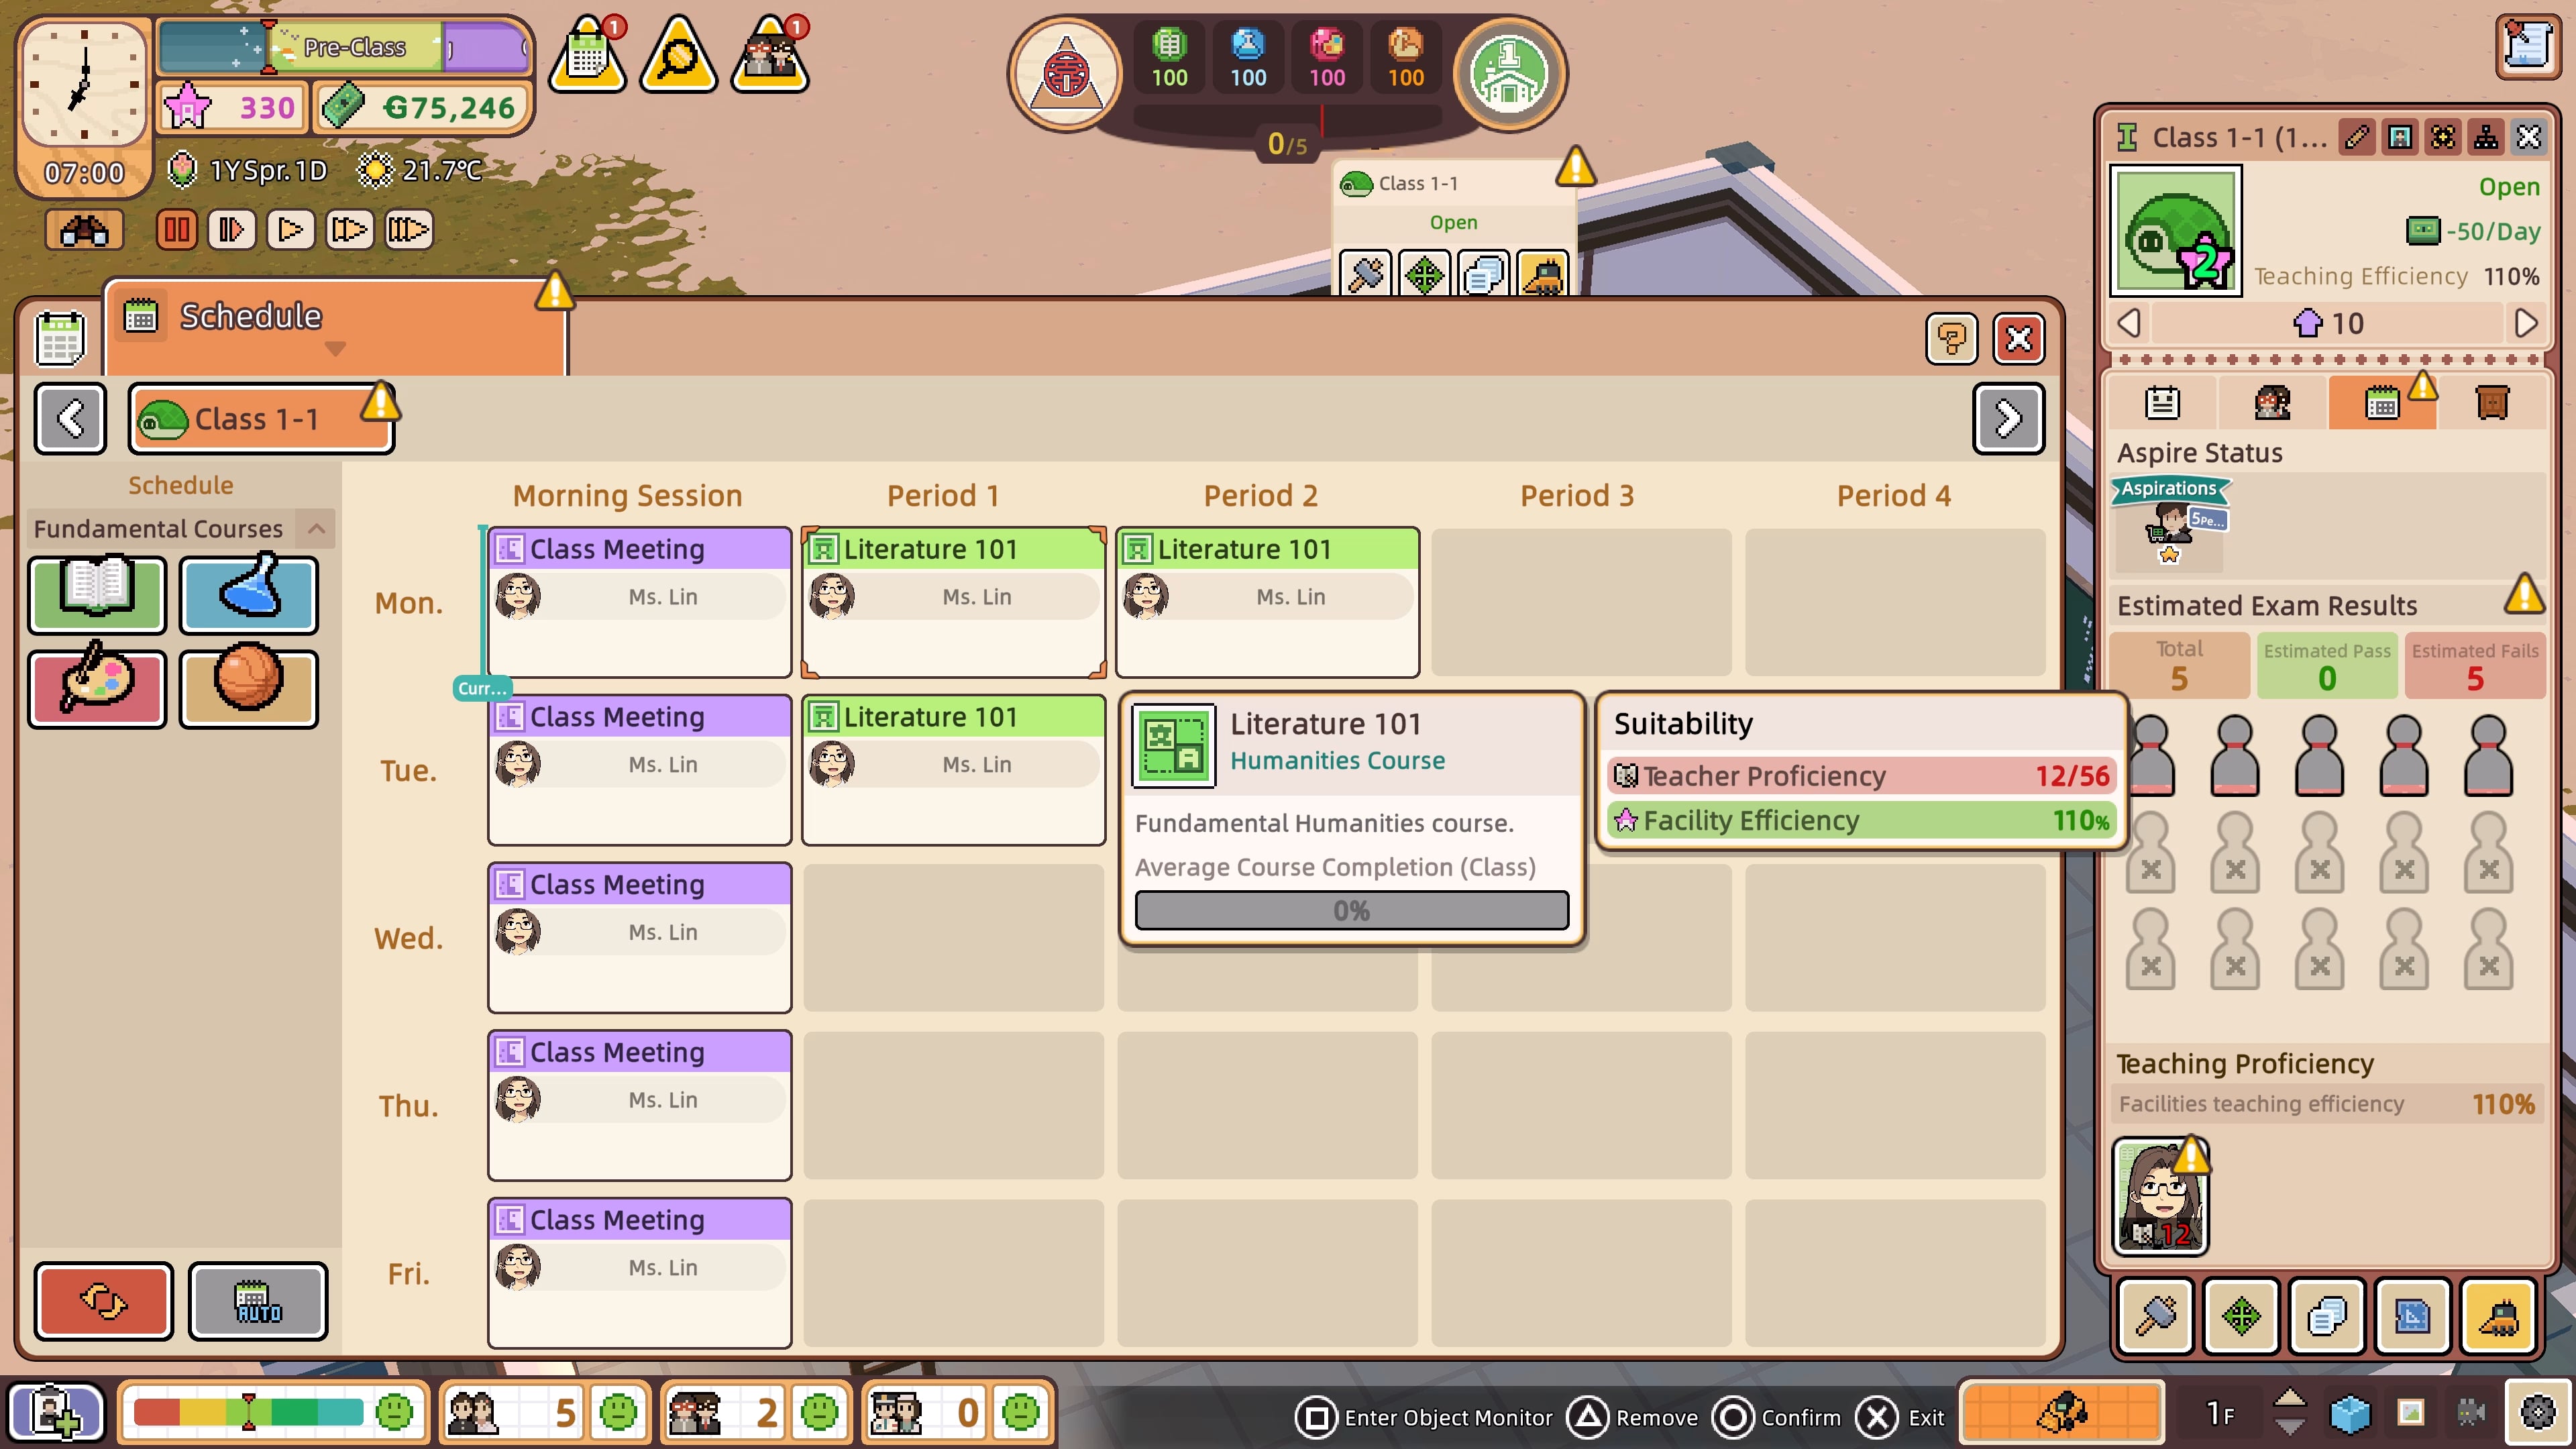Select the Art palette course icon

(x=97, y=688)
